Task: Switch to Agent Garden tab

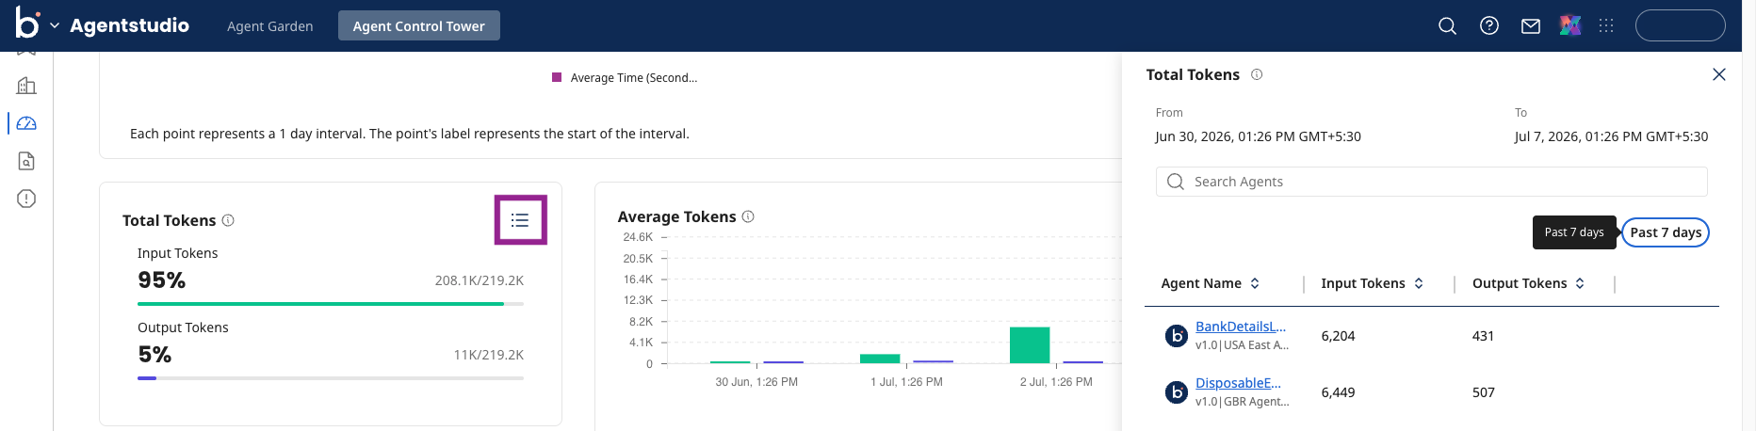Action: (x=270, y=26)
